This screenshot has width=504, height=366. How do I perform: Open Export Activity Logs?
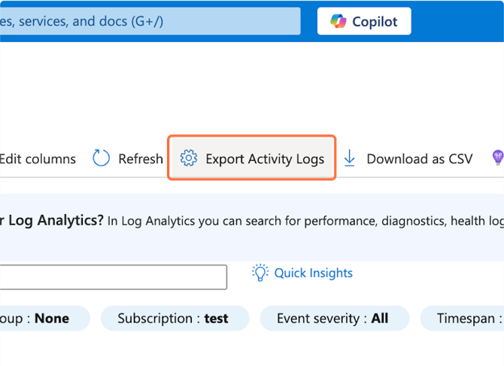(252, 159)
